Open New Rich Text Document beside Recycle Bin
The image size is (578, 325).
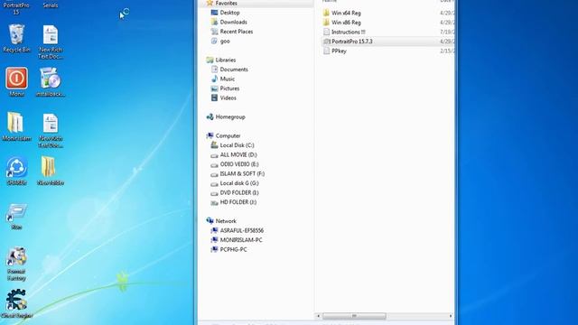pos(51,42)
